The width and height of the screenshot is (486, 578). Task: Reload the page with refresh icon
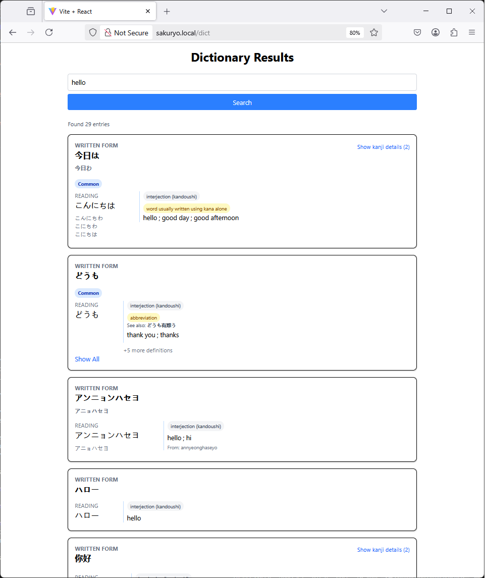pyautogui.click(x=49, y=32)
